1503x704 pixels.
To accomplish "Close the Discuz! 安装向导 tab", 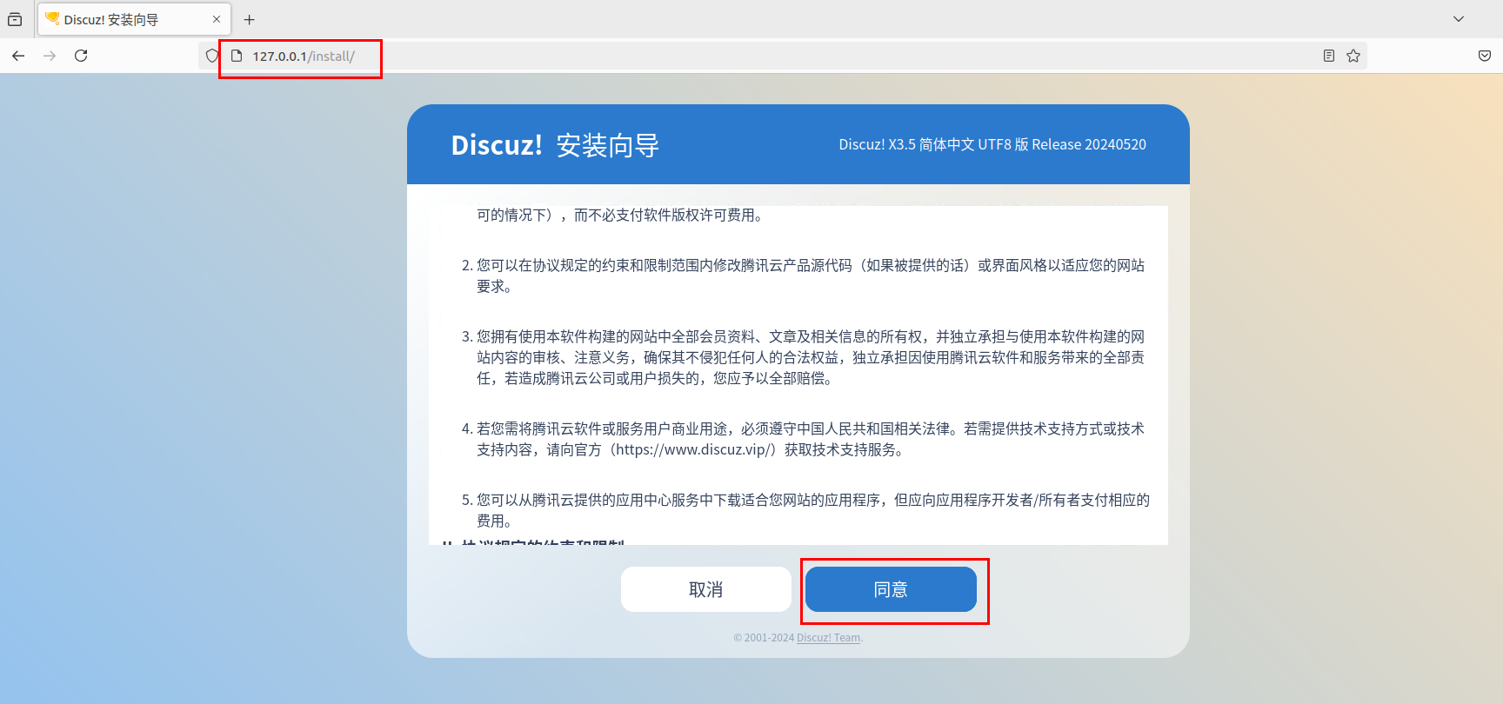I will 217,19.
